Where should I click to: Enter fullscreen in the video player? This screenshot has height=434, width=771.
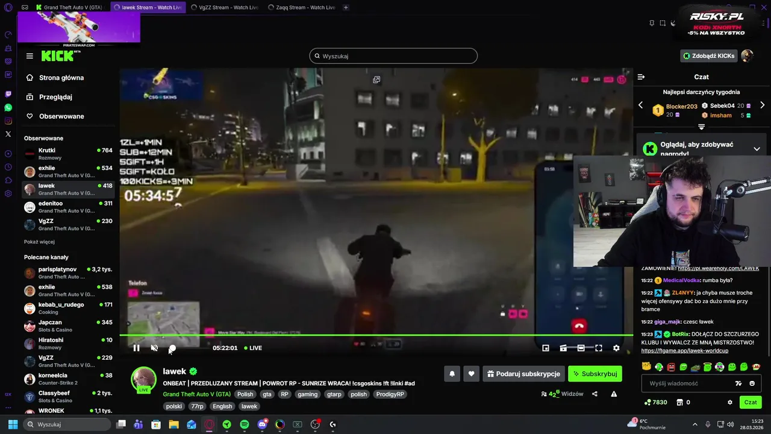(599, 348)
